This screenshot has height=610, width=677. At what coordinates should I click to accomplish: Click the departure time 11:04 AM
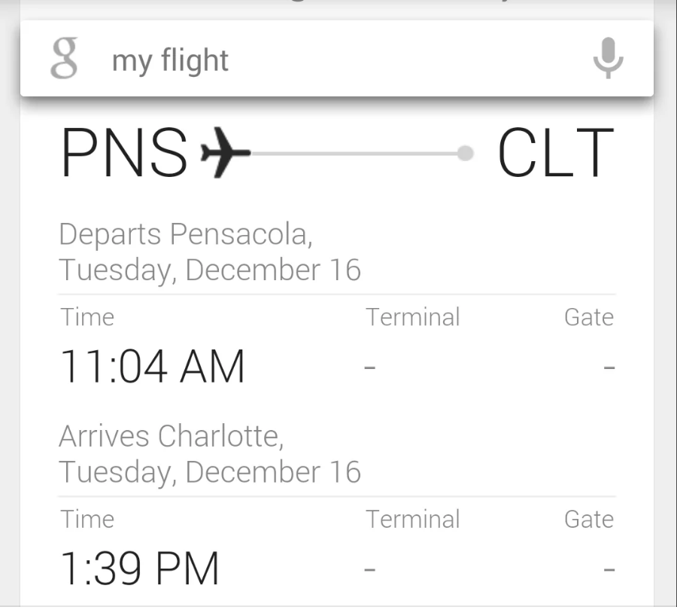pyautogui.click(x=152, y=365)
